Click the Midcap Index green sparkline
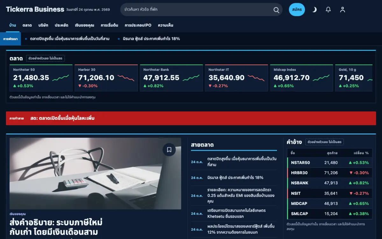The image size is (382, 239). pyautogui.click(x=321, y=77)
